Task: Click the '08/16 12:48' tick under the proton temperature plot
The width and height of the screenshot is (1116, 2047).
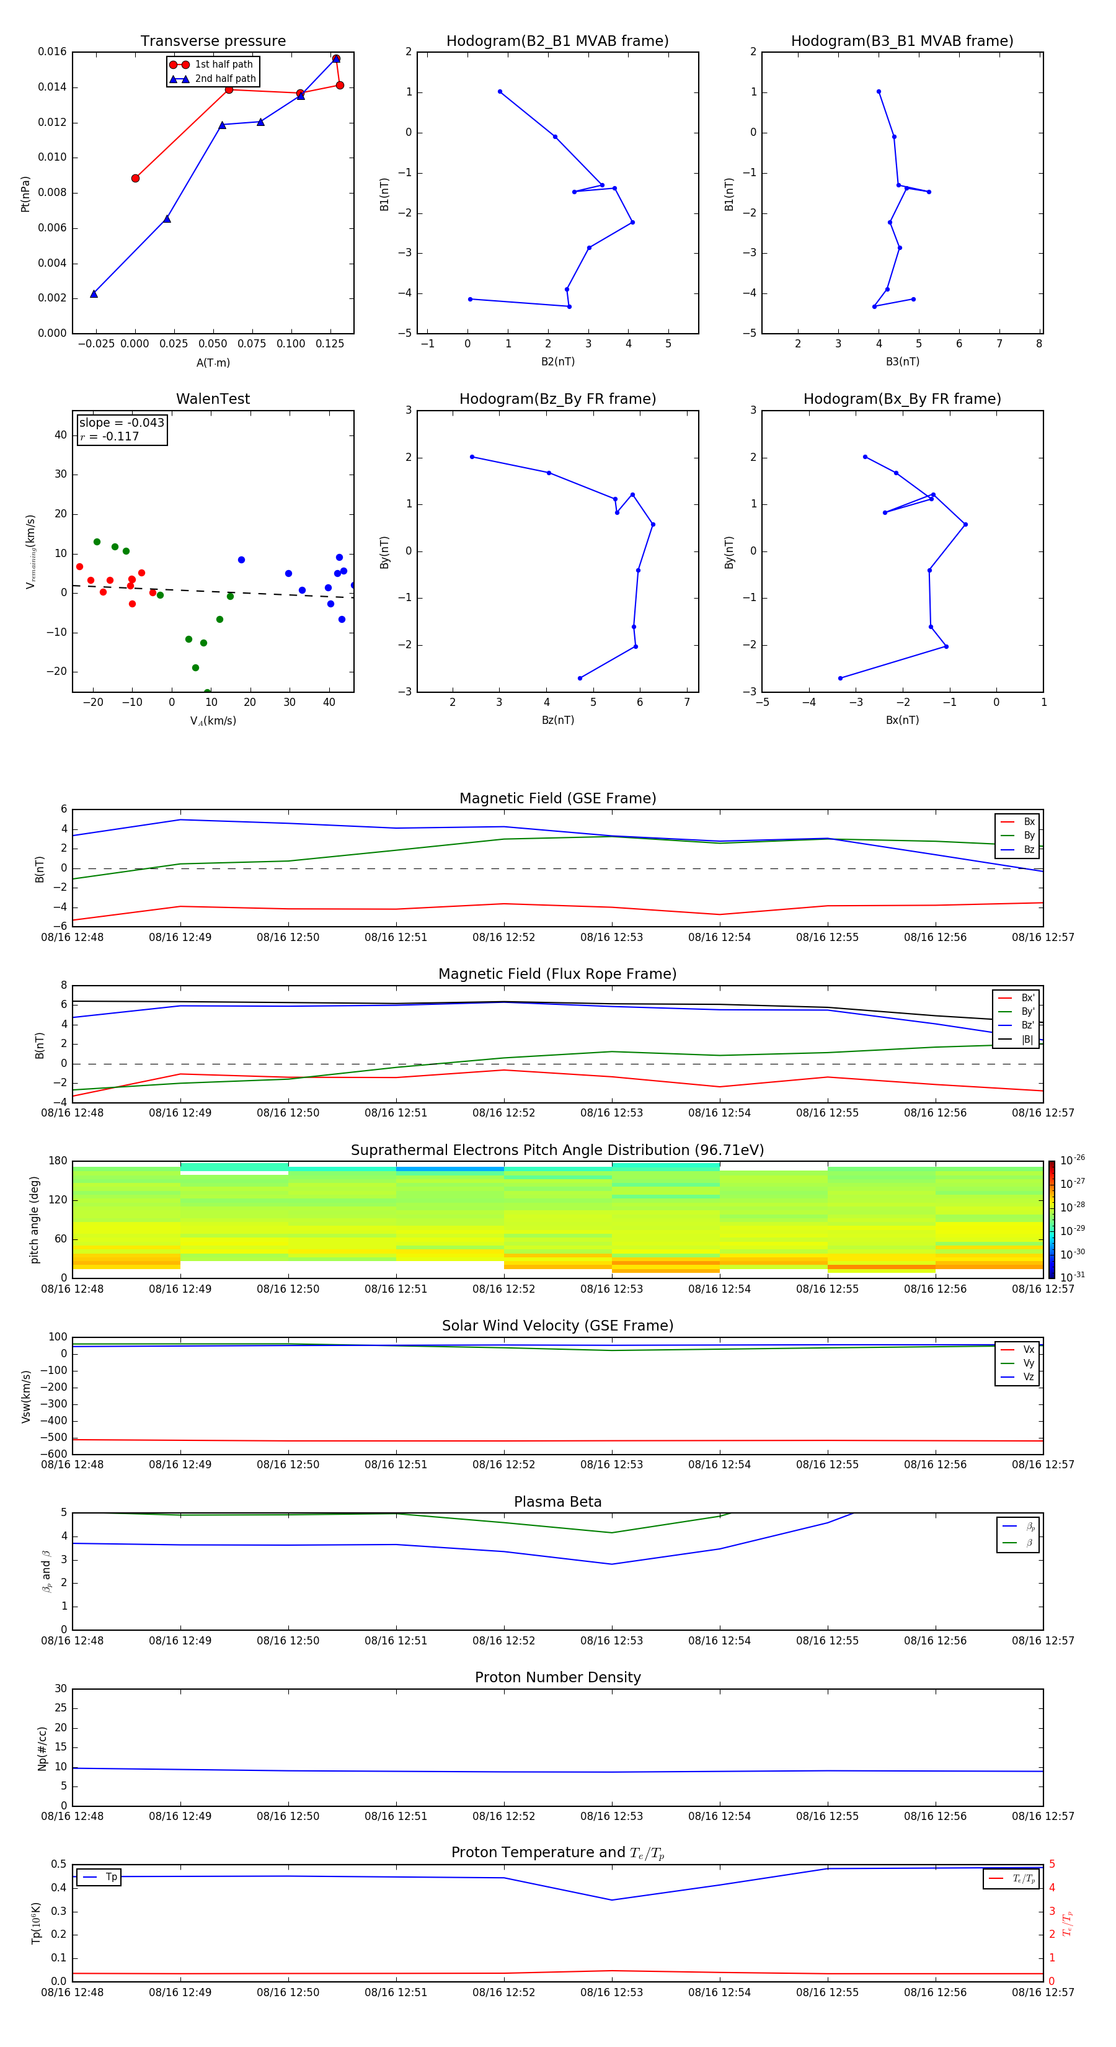Action: click(73, 1992)
